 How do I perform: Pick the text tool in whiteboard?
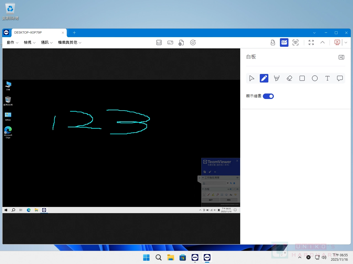(x=327, y=78)
